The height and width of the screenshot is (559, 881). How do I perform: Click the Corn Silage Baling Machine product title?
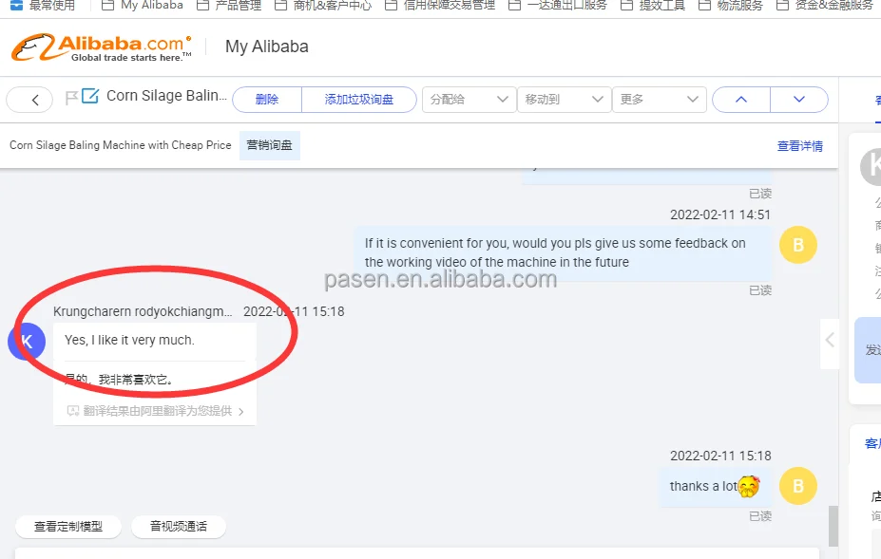[x=121, y=145]
